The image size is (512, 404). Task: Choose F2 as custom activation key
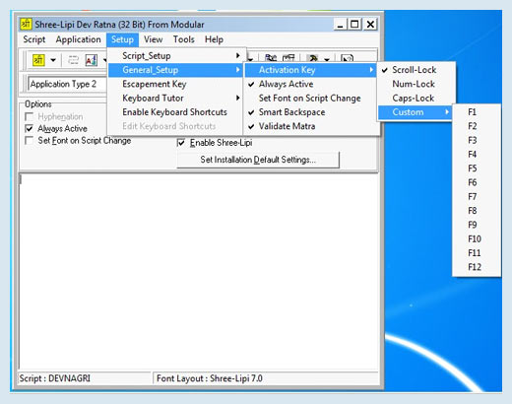pos(477,126)
